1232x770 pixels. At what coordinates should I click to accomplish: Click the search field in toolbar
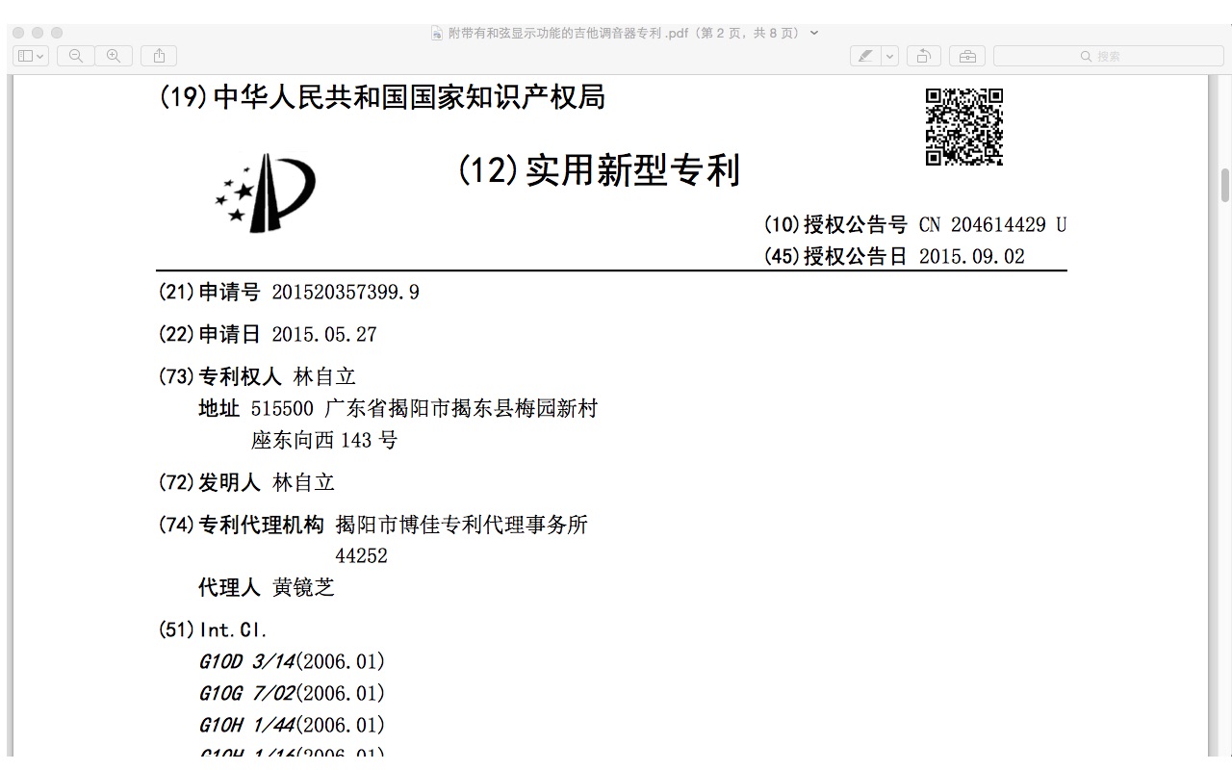pyautogui.click(x=1108, y=56)
